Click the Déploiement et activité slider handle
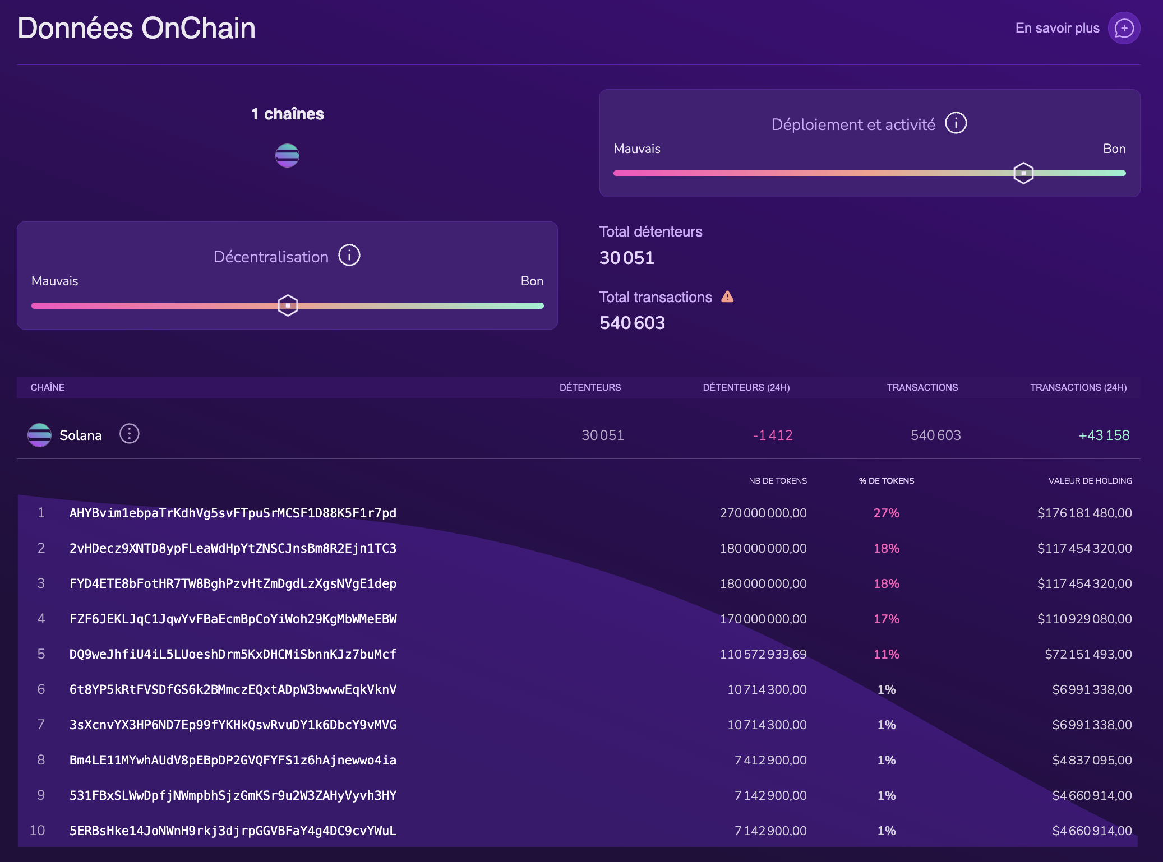The image size is (1163, 862). point(1023,173)
